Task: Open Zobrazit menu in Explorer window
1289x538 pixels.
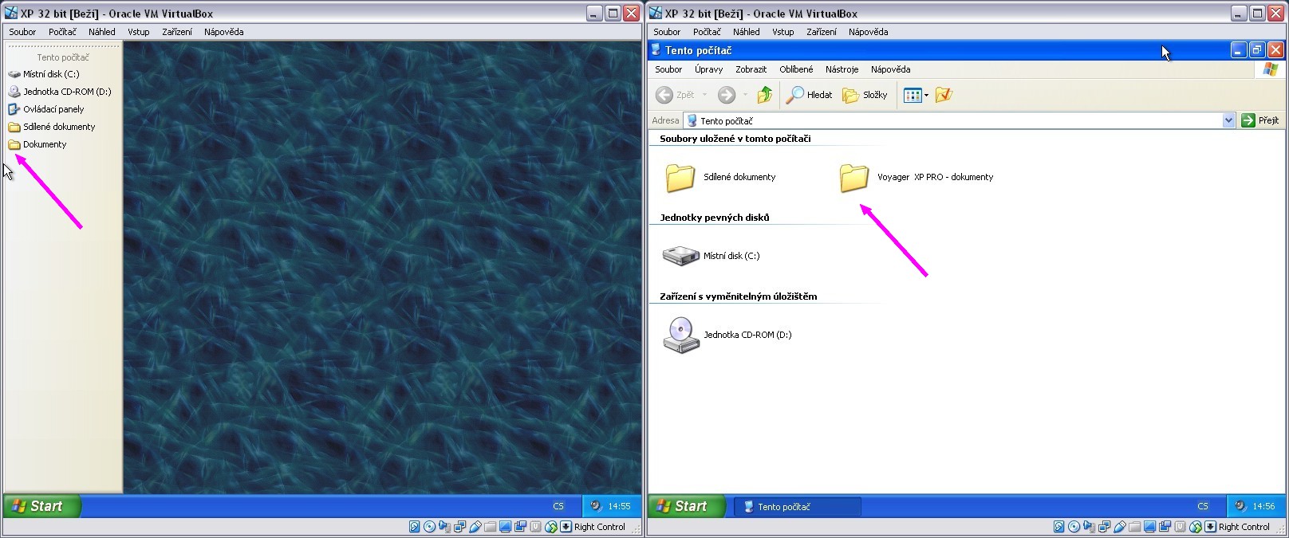Action: tap(751, 69)
